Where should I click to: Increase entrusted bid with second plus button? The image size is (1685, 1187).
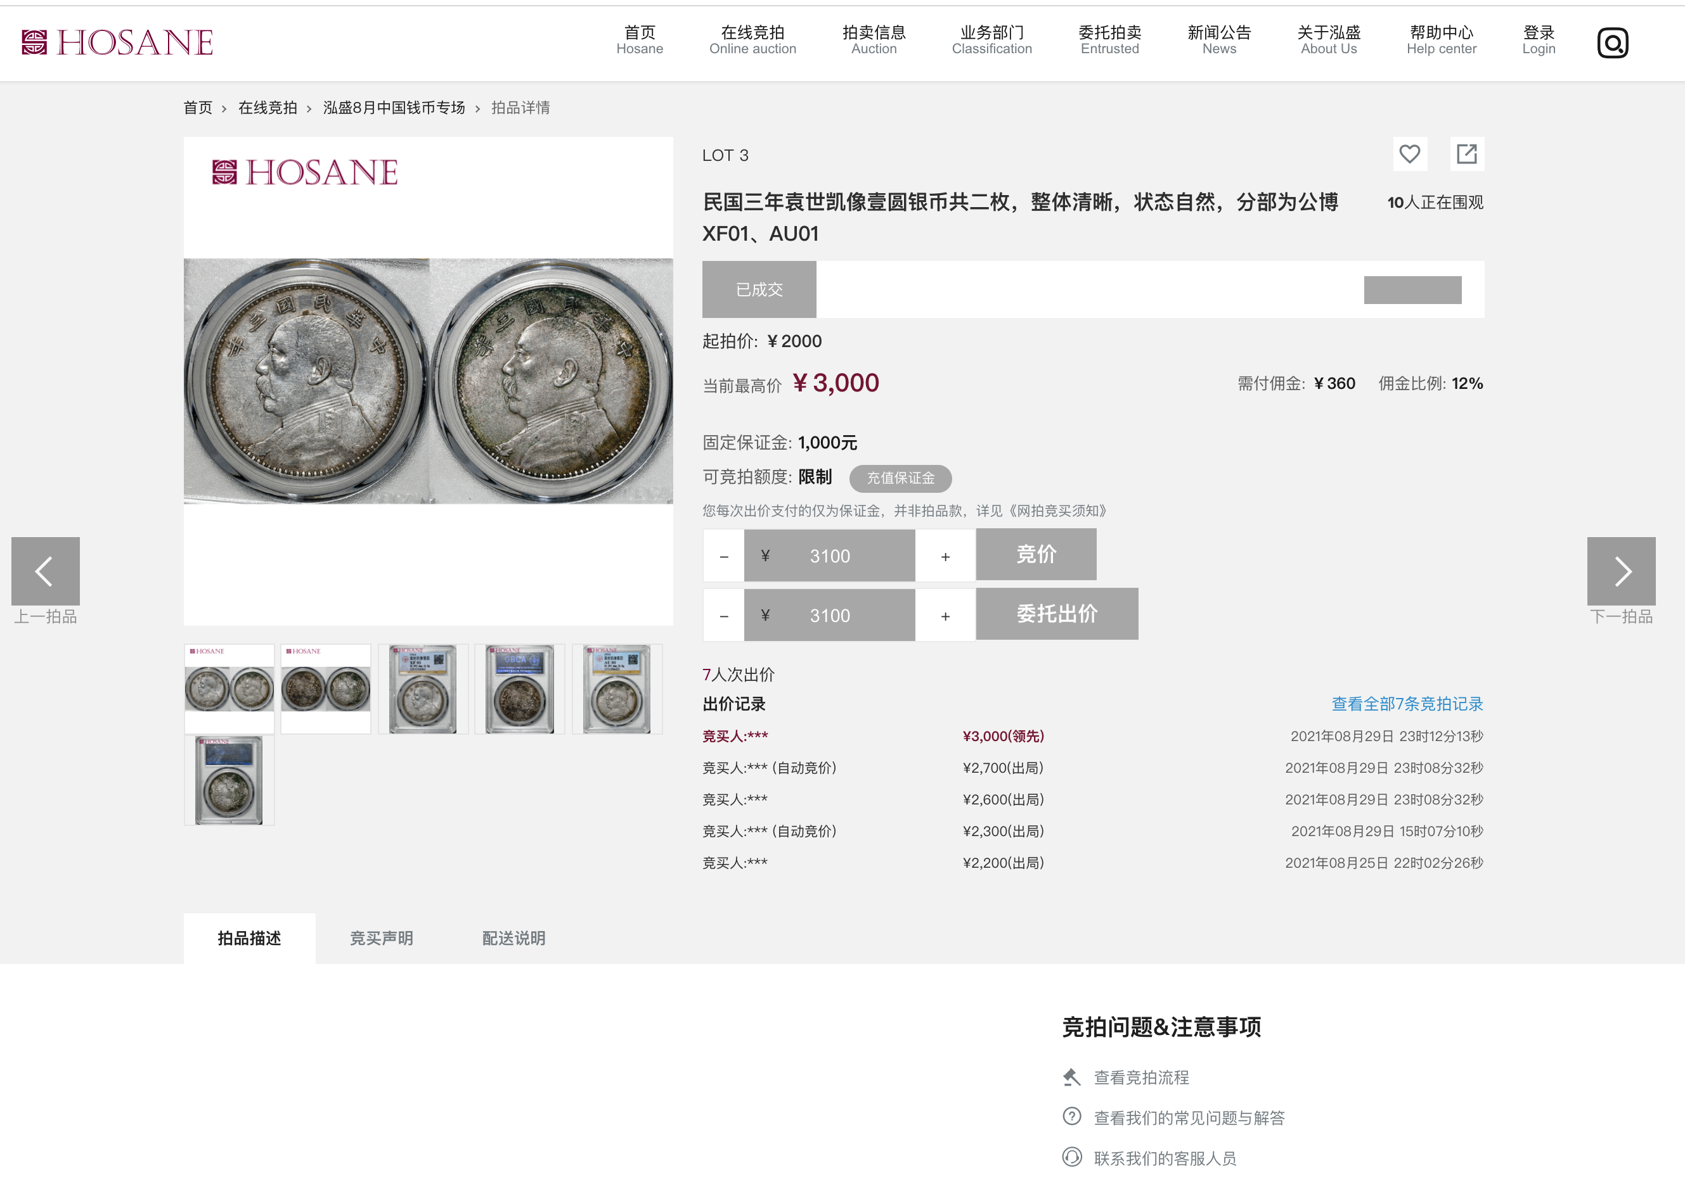[x=945, y=616]
